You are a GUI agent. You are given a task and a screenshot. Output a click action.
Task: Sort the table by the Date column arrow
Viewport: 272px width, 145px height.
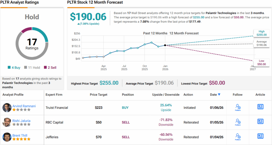coord(219,95)
